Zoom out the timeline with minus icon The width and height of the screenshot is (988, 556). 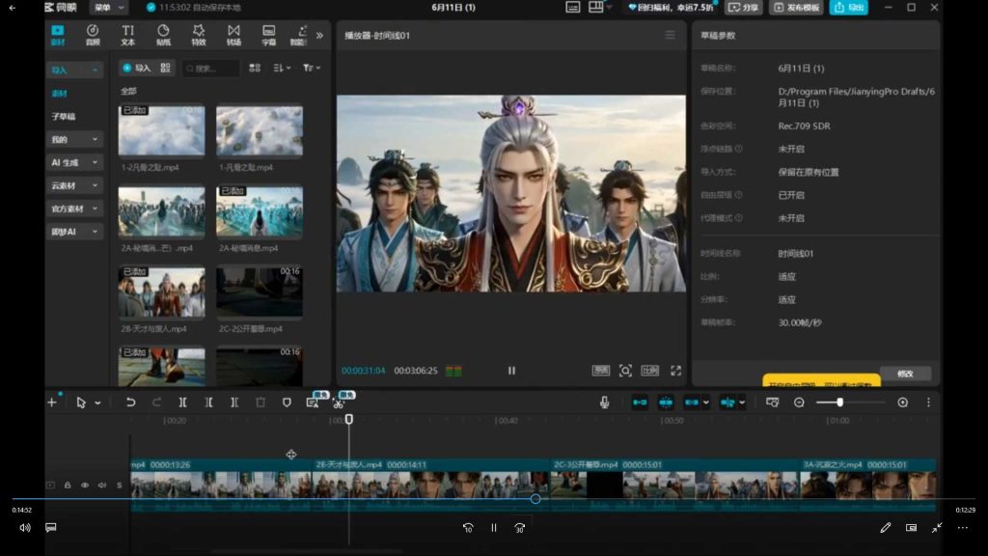point(799,403)
